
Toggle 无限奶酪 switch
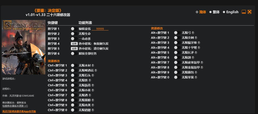coord(74,110)
